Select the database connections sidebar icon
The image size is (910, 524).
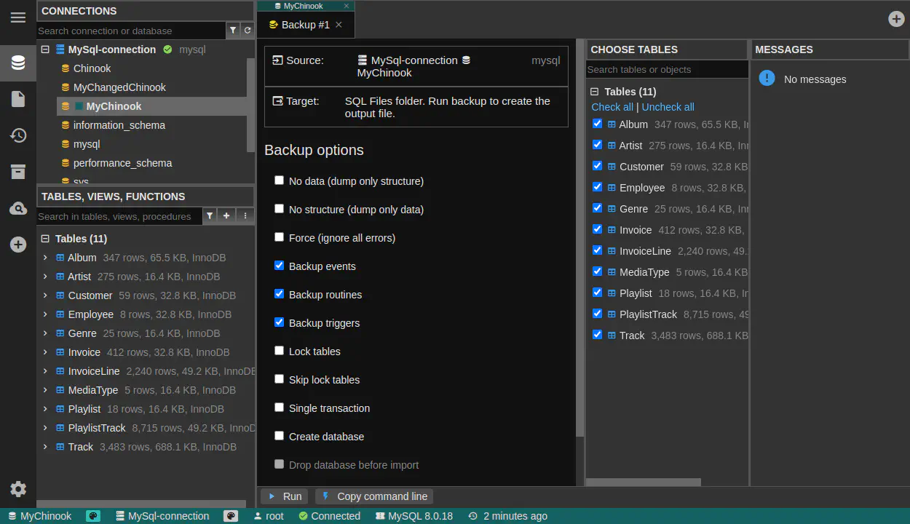click(18, 63)
